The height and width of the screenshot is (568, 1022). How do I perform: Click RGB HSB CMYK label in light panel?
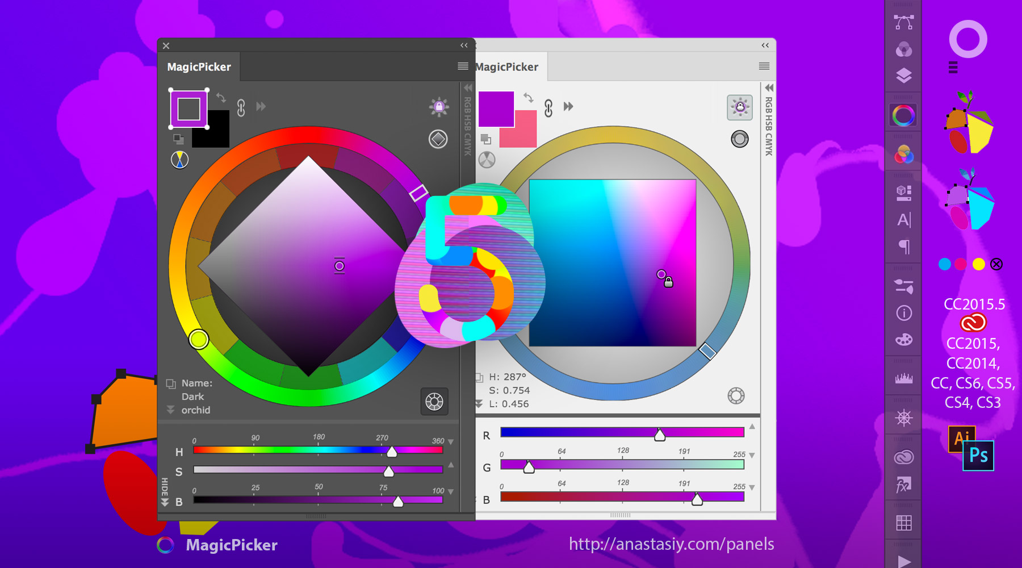769,126
